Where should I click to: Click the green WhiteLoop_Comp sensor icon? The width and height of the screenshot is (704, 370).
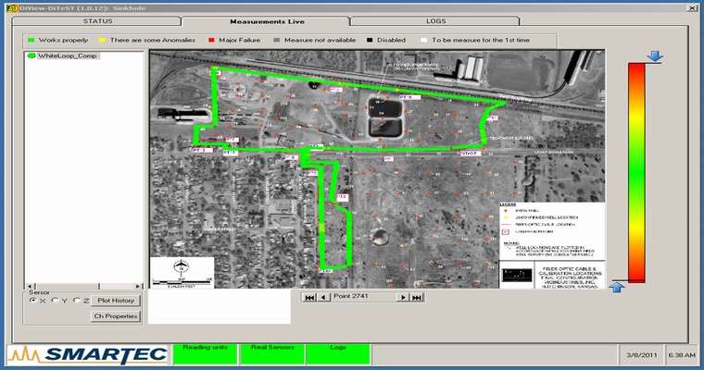[x=30, y=55]
